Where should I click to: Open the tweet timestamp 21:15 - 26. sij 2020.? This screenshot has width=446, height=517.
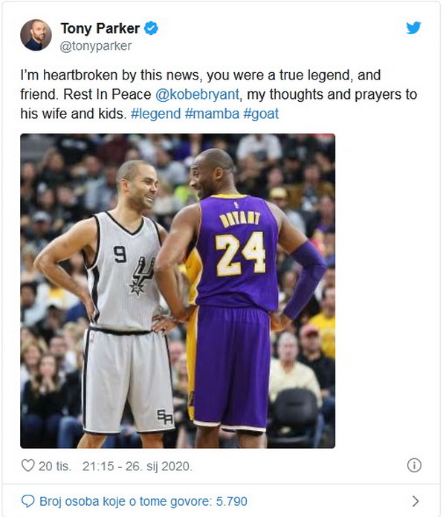click(138, 466)
